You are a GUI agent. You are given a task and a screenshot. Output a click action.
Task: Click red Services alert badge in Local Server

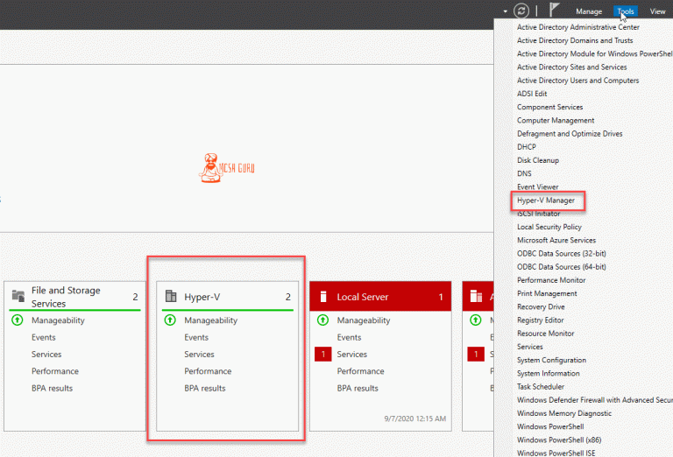(322, 354)
